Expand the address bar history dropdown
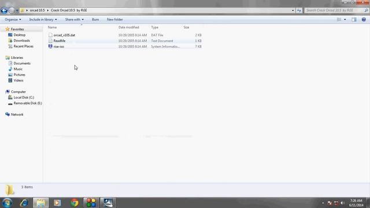Viewport: 370px width, 208px height. (293, 10)
